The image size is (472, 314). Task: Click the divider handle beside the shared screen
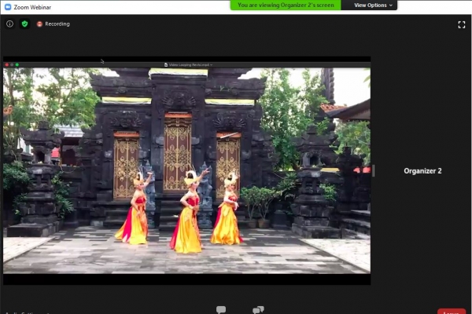pos(374,170)
